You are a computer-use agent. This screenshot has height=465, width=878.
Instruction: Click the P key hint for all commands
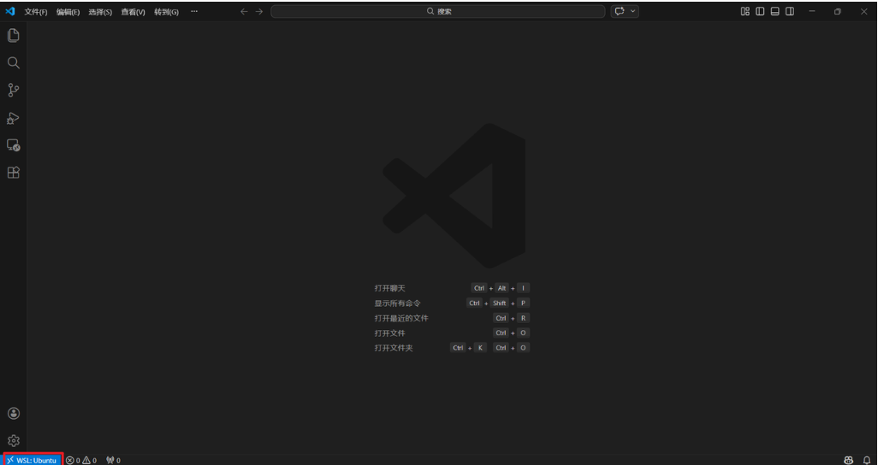[x=523, y=303]
